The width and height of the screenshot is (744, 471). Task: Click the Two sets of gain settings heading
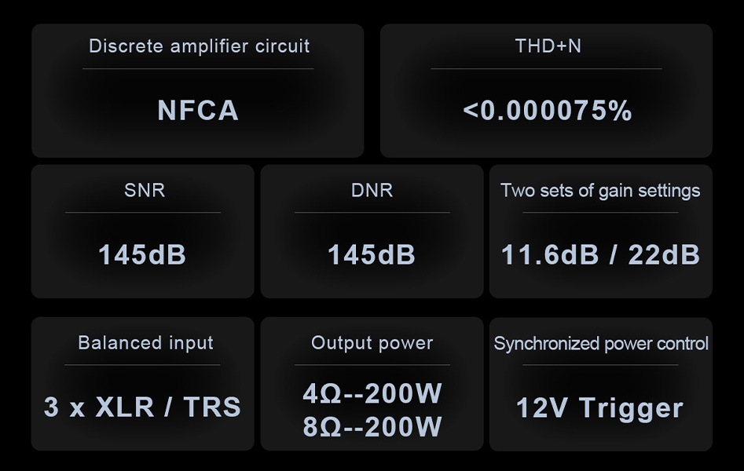click(x=600, y=191)
